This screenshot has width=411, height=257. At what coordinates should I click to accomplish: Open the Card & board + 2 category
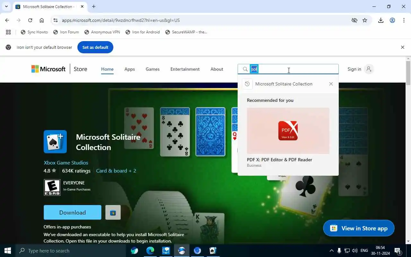(x=116, y=171)
